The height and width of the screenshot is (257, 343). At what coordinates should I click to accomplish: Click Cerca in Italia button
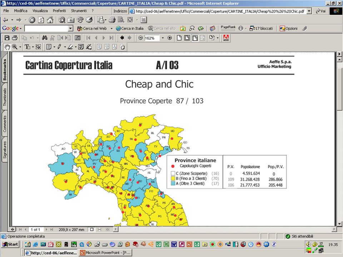pos(129,29)
